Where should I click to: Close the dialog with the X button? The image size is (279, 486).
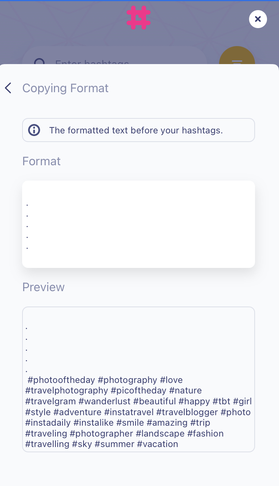[x=258, y=19]
